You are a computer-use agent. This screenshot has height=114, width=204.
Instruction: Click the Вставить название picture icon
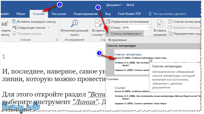(160, 23)
